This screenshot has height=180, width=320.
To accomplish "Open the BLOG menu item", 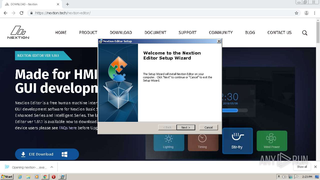I will point(250,32).
